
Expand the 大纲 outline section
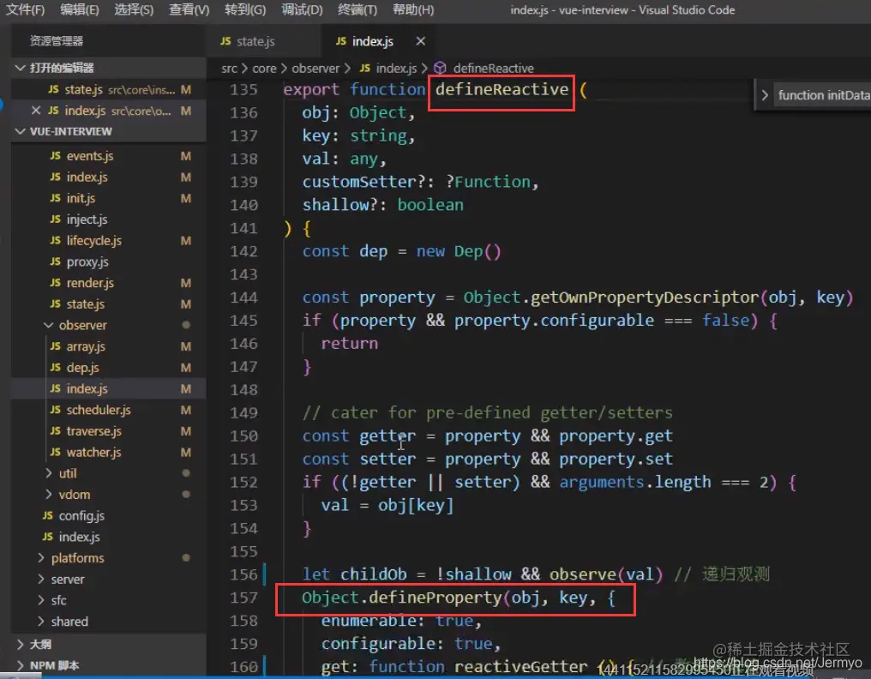click(x=108, y=645)
